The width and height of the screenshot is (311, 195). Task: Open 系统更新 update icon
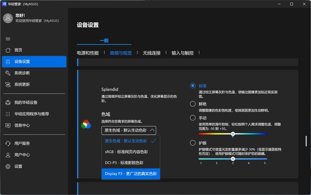pyautogui.click(x=8, y=85)
